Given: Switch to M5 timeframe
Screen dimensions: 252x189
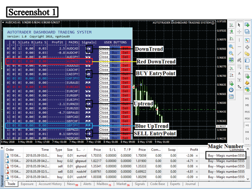Looking at the screenshot, I should 247,105.
